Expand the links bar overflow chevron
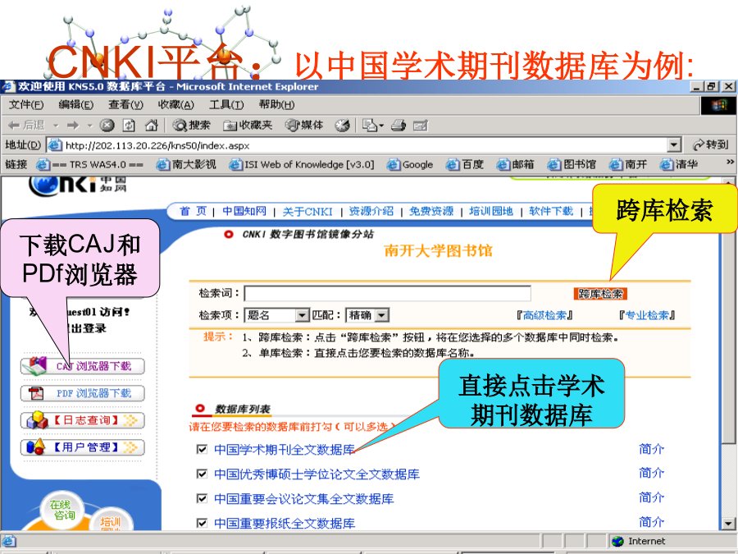This screenshot has width=738, height=554. (730, 162)
